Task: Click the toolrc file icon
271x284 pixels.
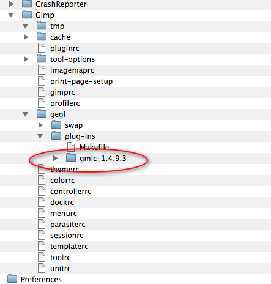Action: 42,258
